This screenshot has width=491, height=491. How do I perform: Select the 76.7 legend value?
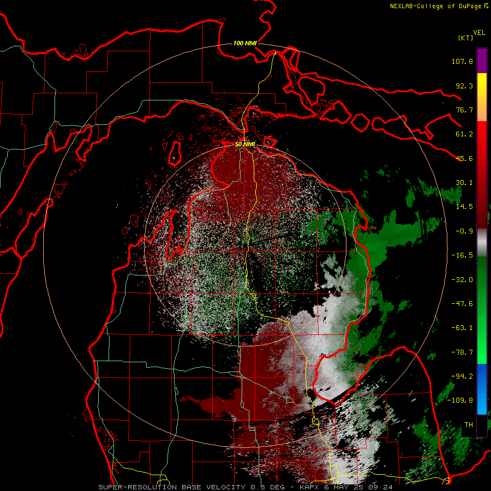464,110
